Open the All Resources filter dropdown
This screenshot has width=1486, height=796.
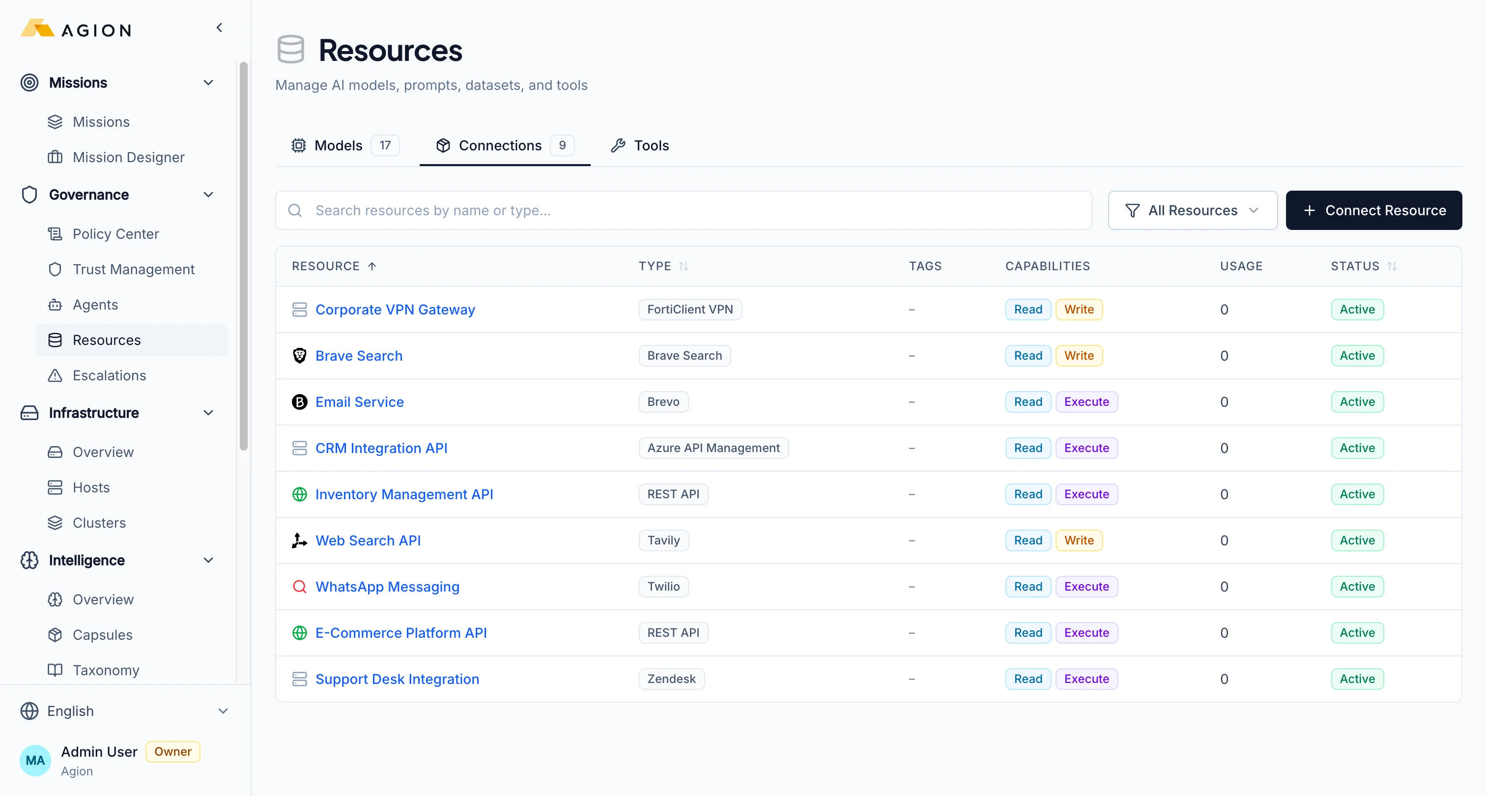tap(1192, 210)
